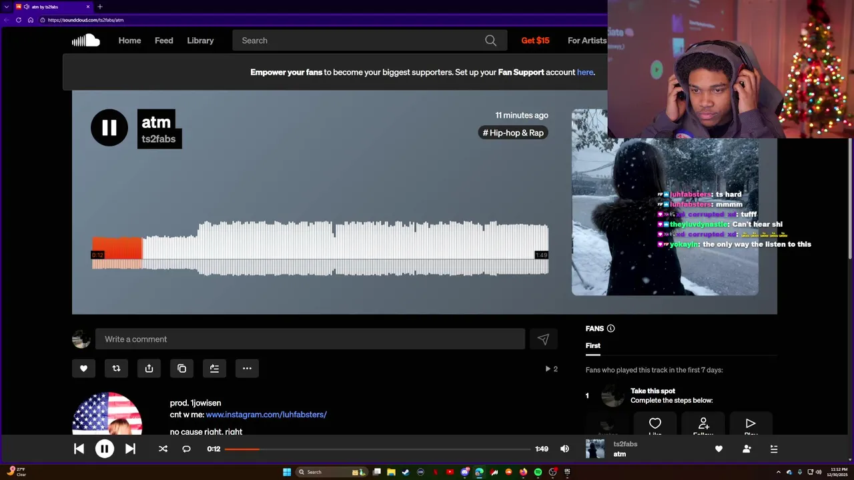Mute the volume in player bar
Viewport: 854px width, 480px height.
pyautogui.click(x=564, y=449)
